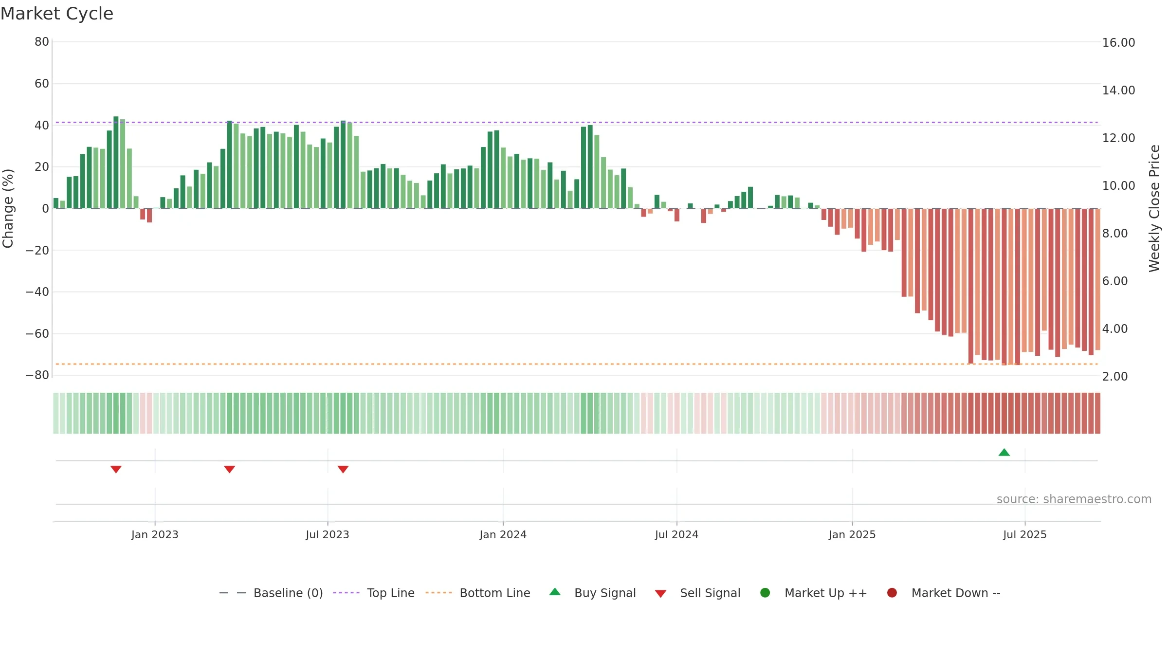1168x657 pixels.
Task: Click the Jul 2024 axis label
Action: (x=676, y=534)
